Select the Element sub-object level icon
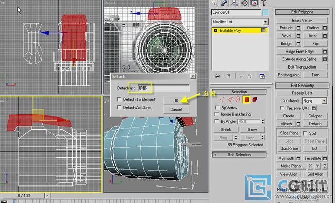 coord(255,99)
